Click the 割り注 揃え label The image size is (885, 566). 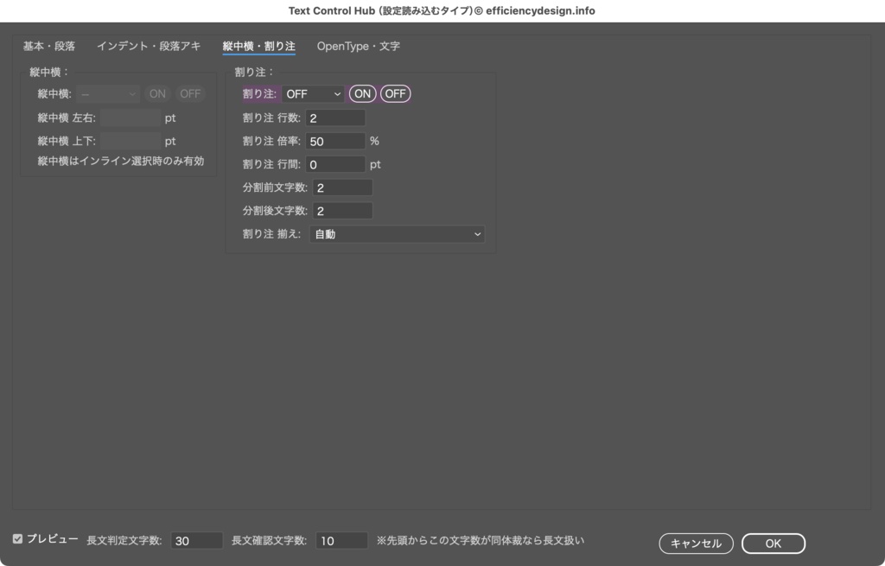(x=271, y=233)
